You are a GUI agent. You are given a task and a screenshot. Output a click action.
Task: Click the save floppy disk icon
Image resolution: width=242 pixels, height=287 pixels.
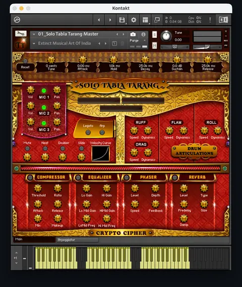[122, 20]
